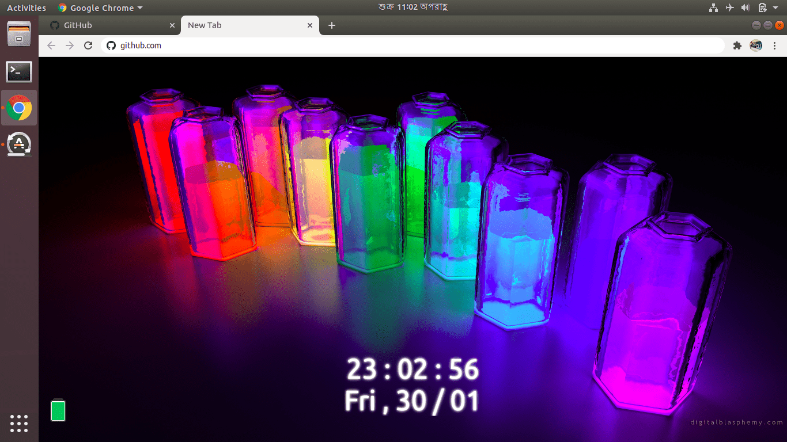The width and height of the screenshot is (787, 442).
Task: Minimize the Chrome window
Action: [x=756, y=25]
